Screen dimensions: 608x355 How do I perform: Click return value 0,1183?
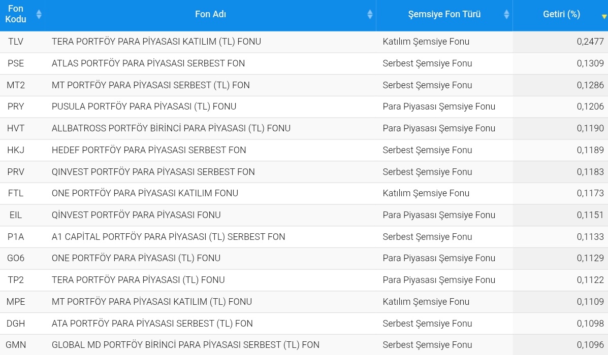(x=590, y=171)
